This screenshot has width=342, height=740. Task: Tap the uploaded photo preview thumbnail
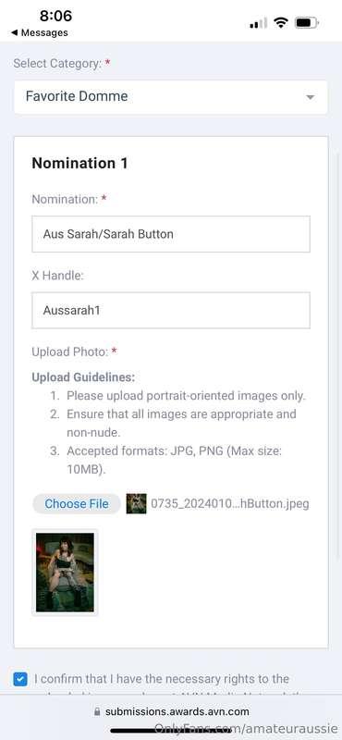[x=65, y=572]
